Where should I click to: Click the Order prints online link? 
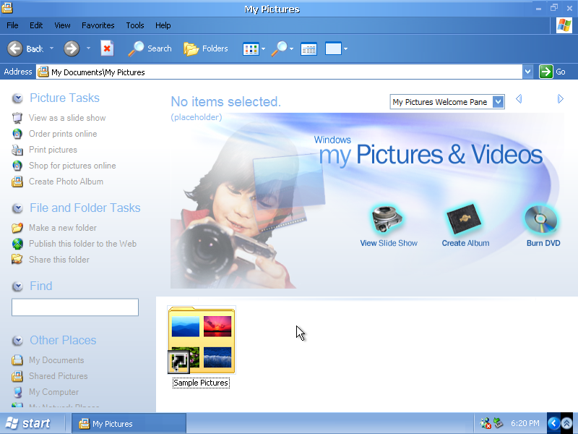point(62,134)
